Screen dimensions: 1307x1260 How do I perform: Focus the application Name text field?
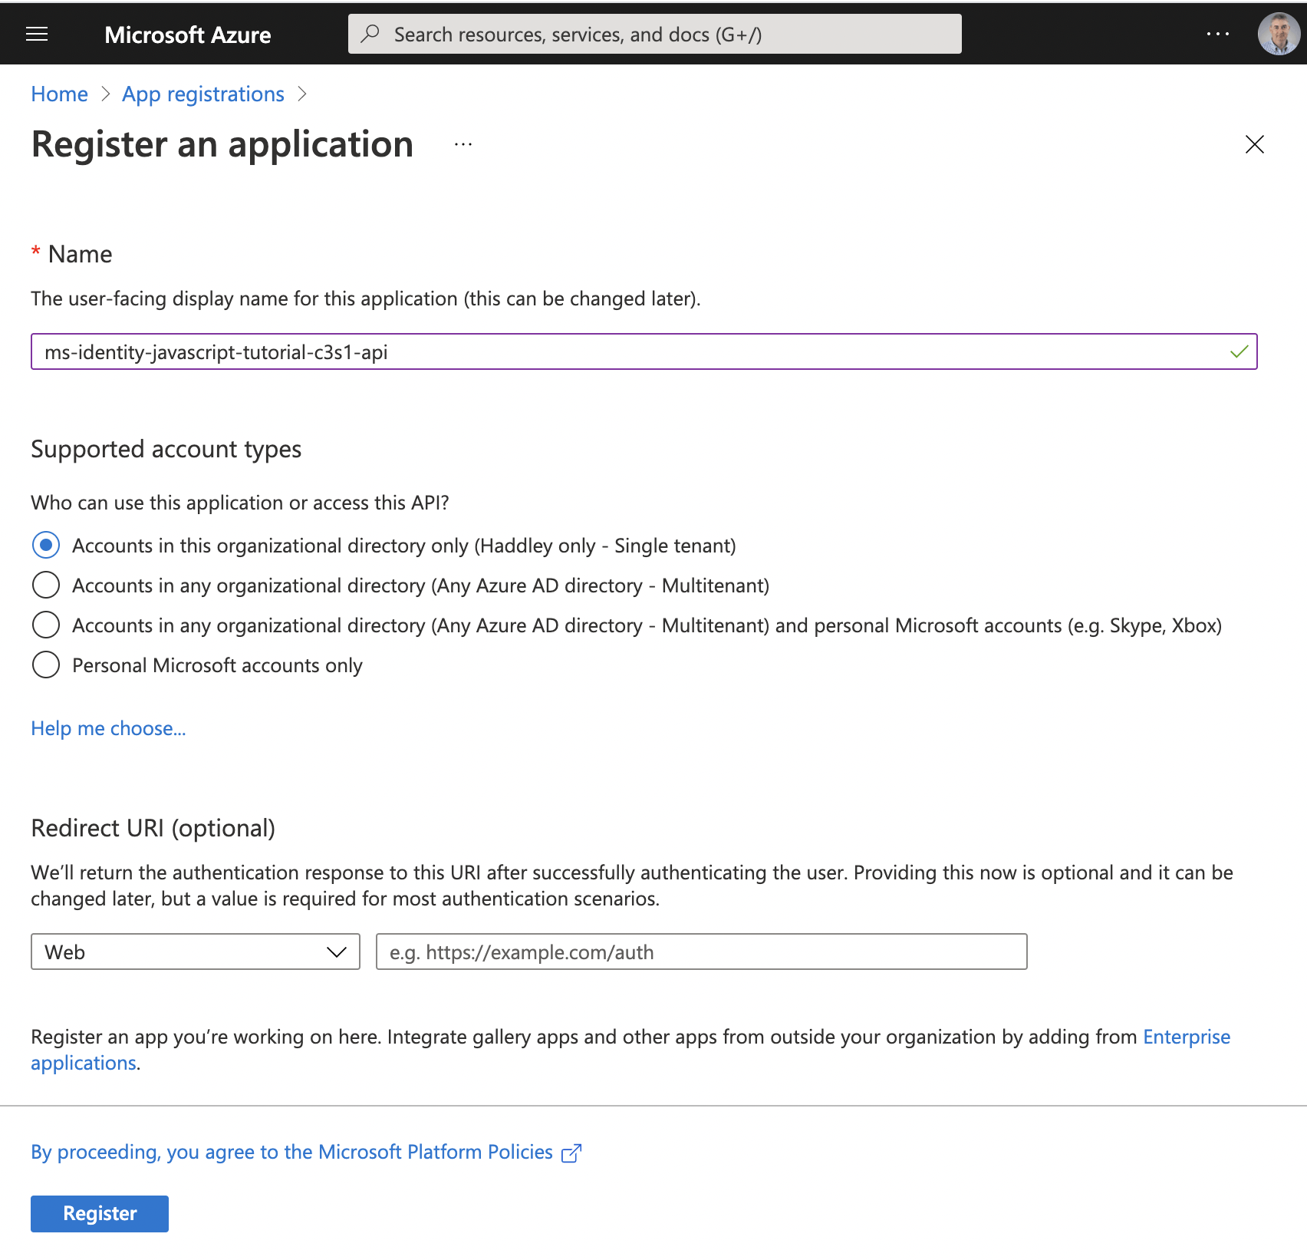pyautogui.click(x=629, y=352)
